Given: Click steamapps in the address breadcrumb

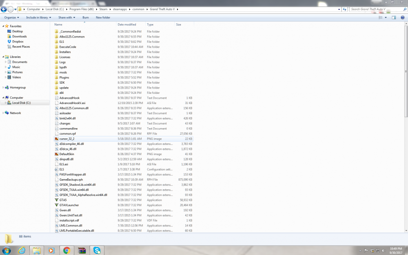Looking at the screenshot, I should 120,9.
